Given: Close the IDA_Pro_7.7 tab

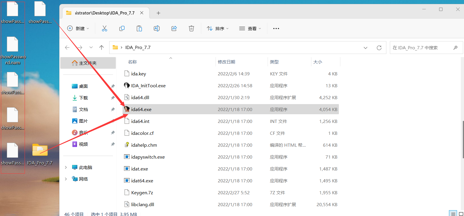Looking at the screenshot, I should pos(142,13).
